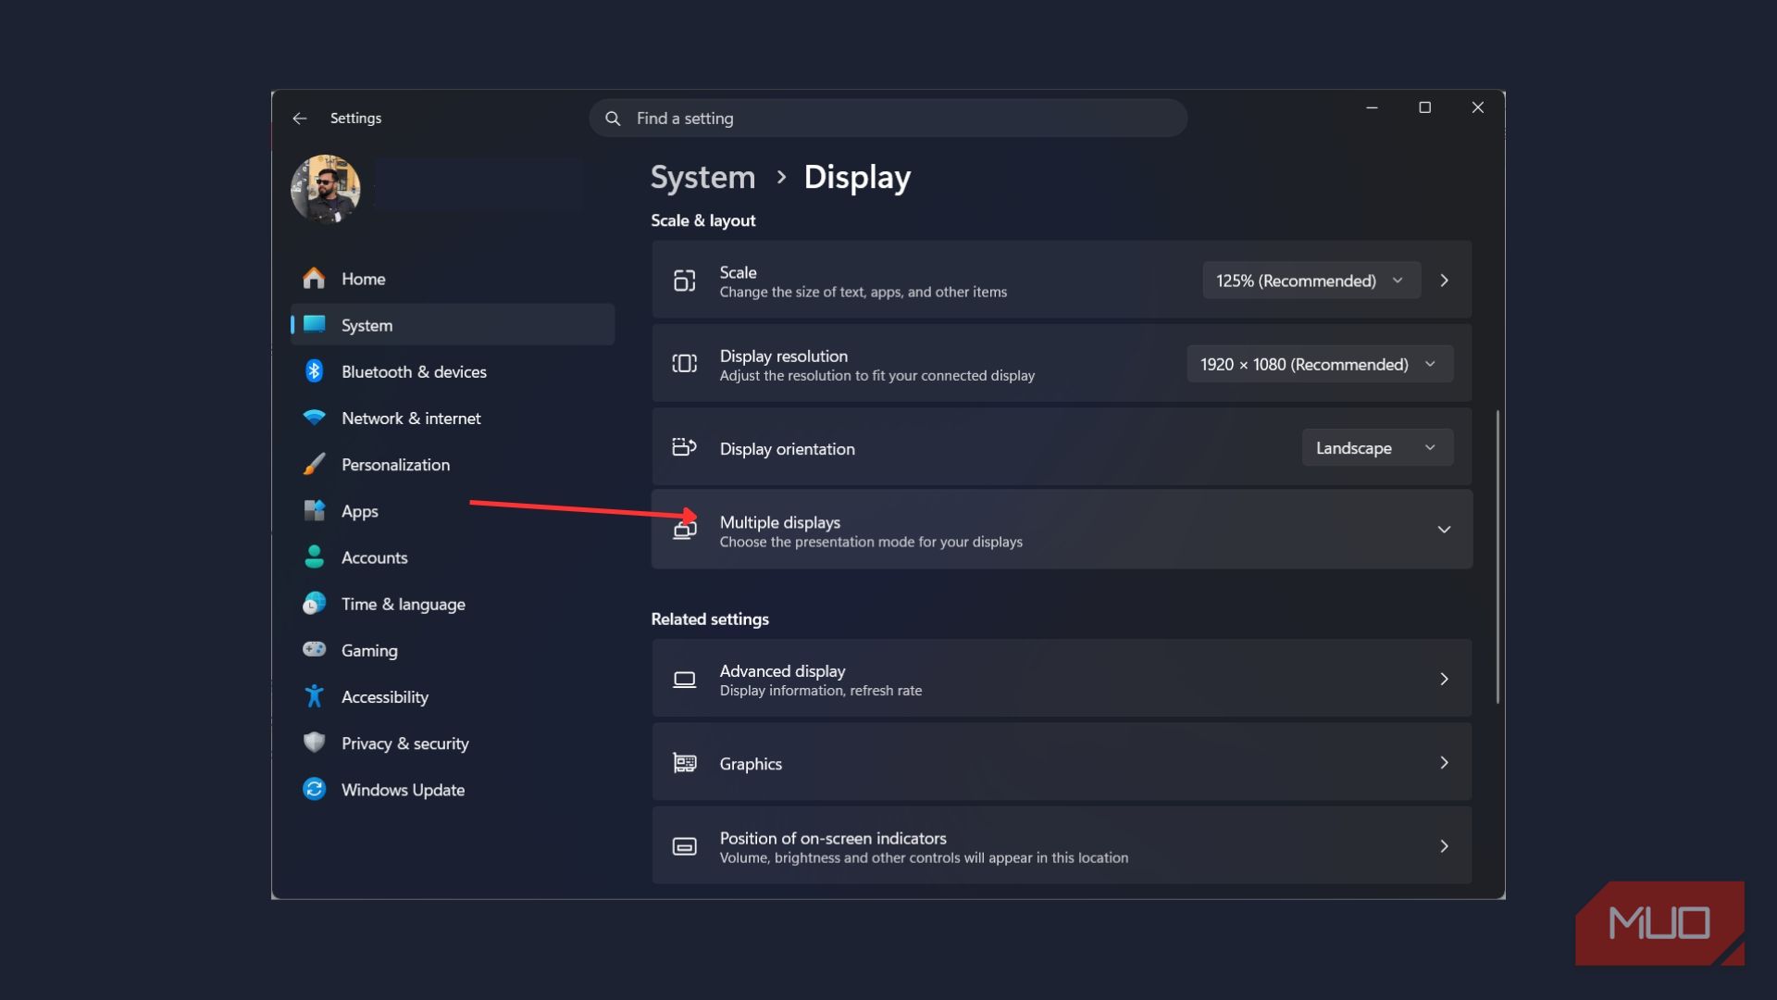1777x1000 pixels.
Task: Click the Personalization paintbrush icon
Action: (x=314, y=464)
